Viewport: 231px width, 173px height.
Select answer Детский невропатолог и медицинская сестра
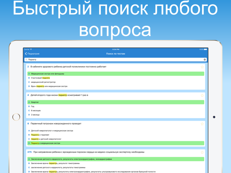116,131
